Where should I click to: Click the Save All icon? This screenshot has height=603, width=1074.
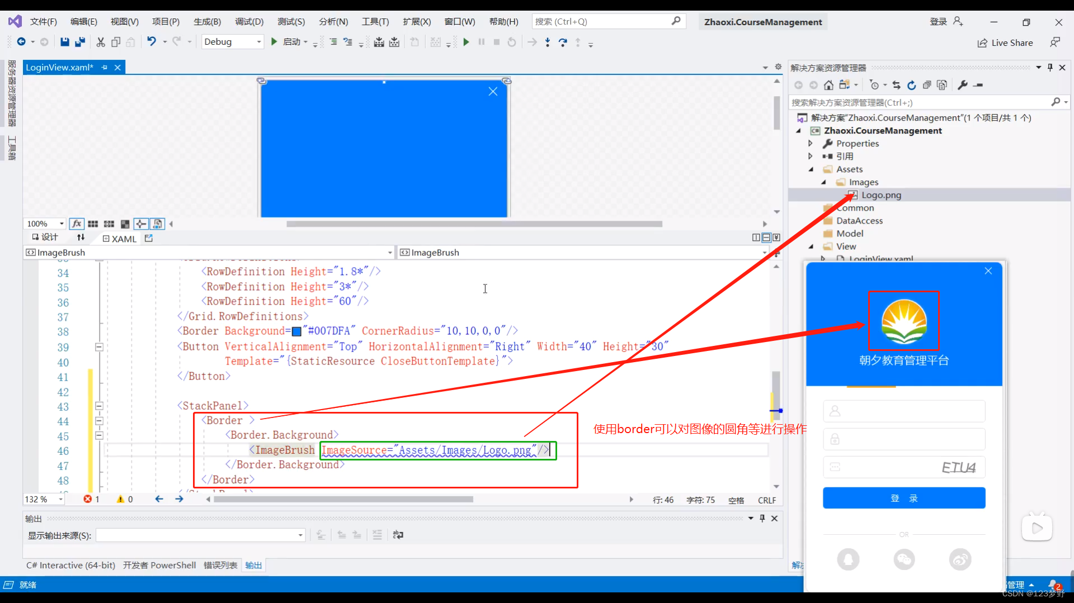click(x=80, y=42)
